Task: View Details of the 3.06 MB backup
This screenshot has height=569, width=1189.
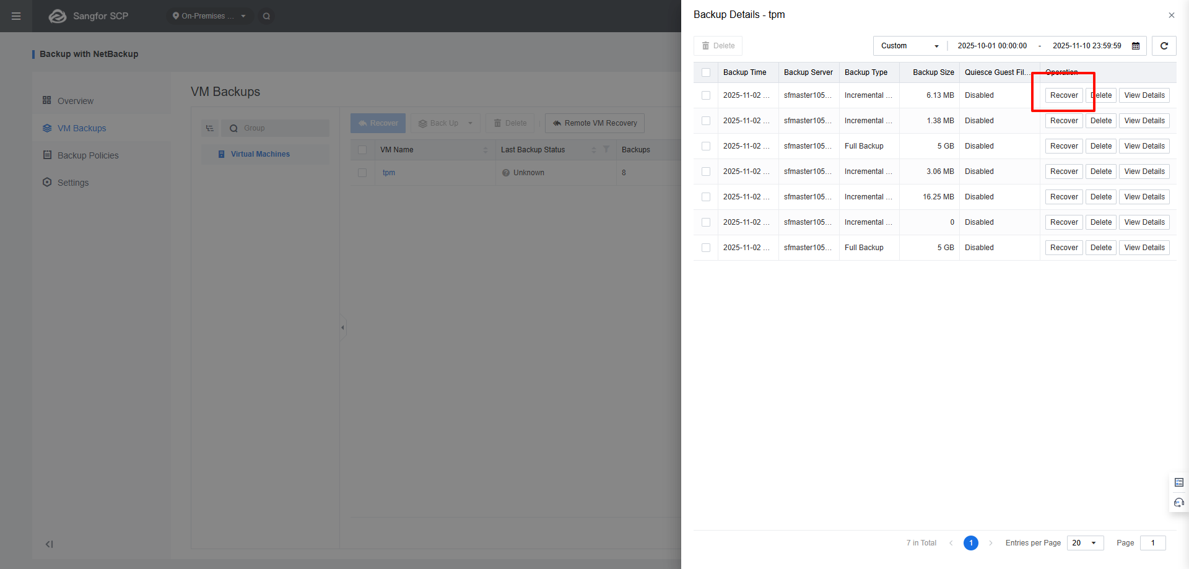Action: click(x=1144, y=172)
